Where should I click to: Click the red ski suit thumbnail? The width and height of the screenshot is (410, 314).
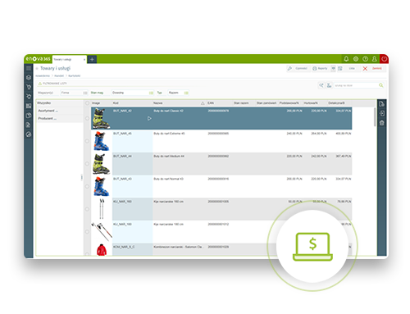click(x=102, y=249)
